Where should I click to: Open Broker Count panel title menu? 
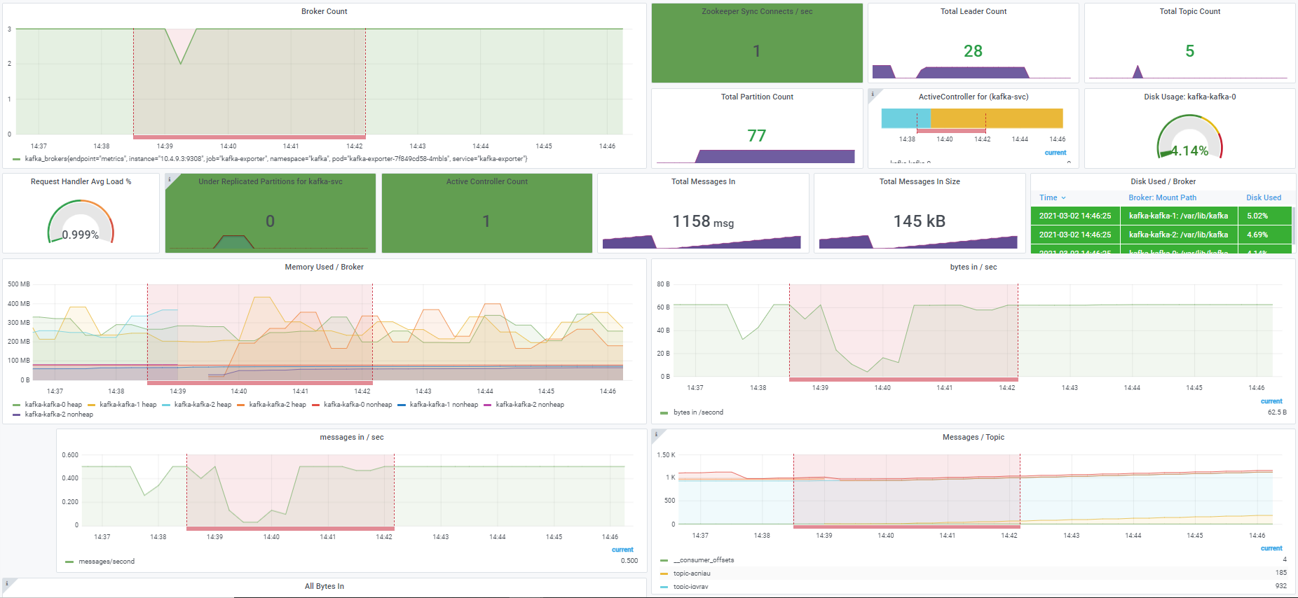324,11
